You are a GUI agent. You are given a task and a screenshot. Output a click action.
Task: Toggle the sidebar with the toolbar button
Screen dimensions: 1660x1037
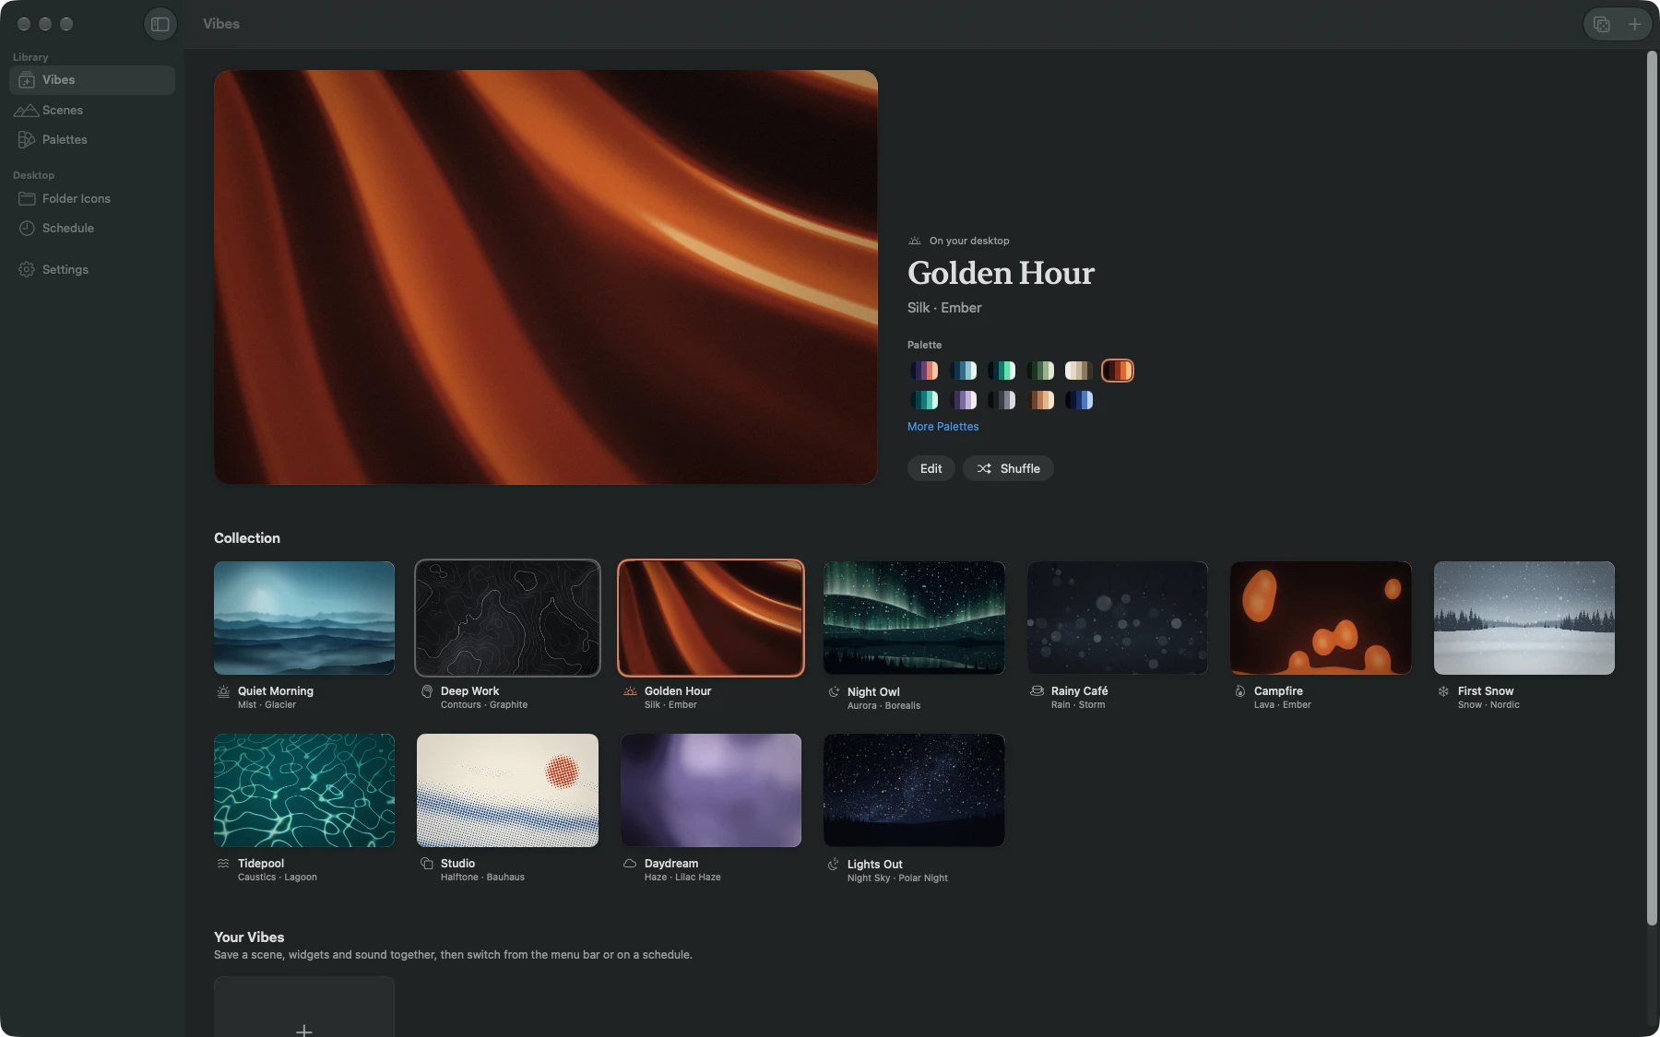click(160, 24)
